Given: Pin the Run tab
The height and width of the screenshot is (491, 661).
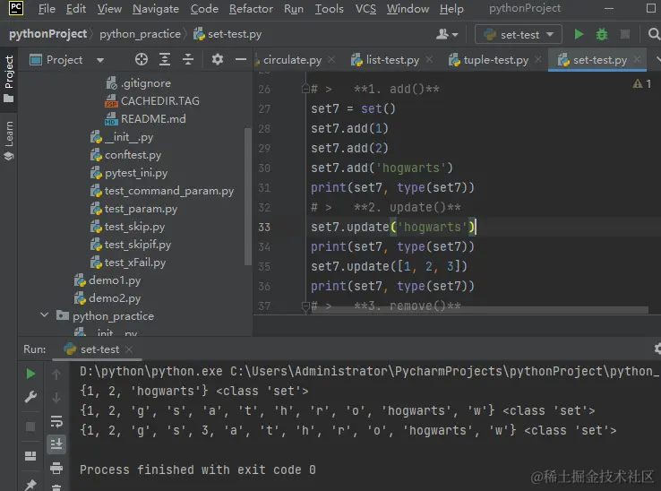Looking at the screenshot, I should point(30,485).
